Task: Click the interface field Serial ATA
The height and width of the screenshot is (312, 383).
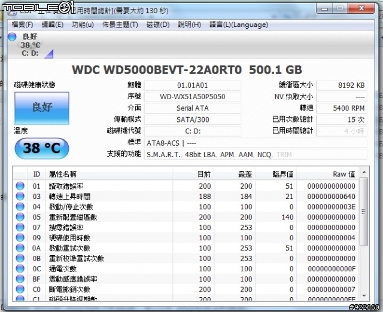Action: tap(193, 108)
